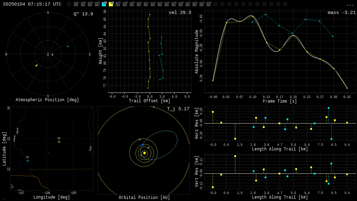Select the blue Earth dot on orbit
The image size is (357, 201).
point(143,144)
